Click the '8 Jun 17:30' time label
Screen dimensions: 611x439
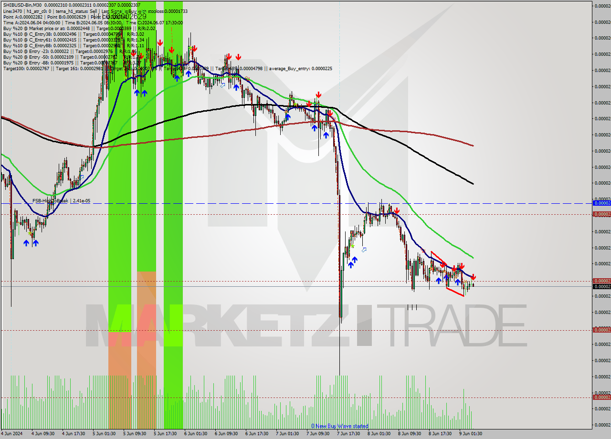point(440,434)
